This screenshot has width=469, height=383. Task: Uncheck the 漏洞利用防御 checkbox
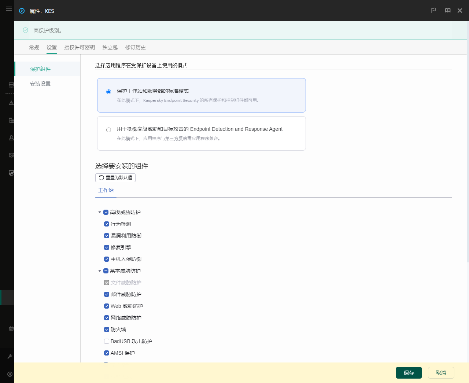[107, 236]
